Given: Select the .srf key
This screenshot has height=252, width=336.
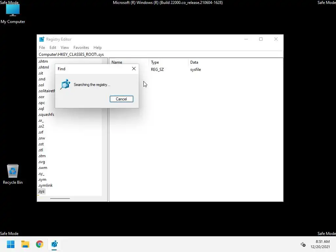Looking at the screenshot, I should [40, 132].
